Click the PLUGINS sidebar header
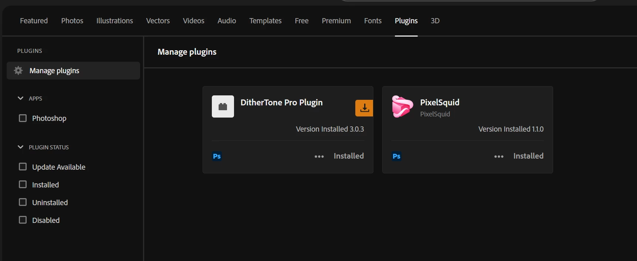Image resolution: width=637 pixels, height=261 pixels. click(30, 51)
